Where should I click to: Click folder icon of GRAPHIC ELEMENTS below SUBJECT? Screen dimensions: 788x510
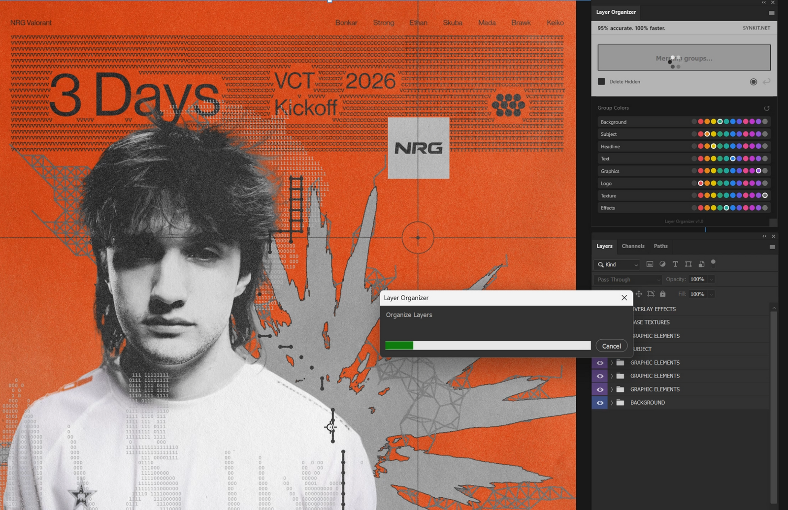click(x=621, y=363)
